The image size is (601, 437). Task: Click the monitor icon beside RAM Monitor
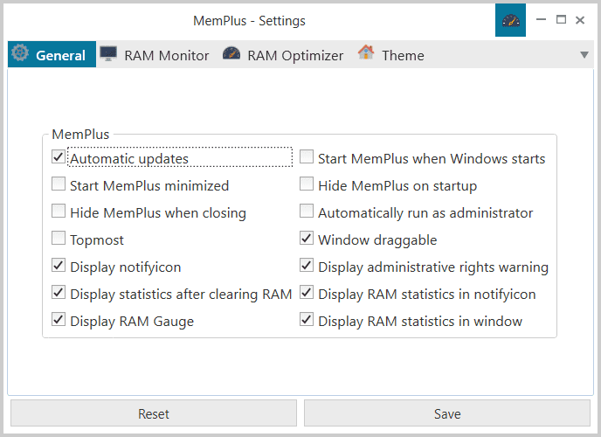[108, 54]
